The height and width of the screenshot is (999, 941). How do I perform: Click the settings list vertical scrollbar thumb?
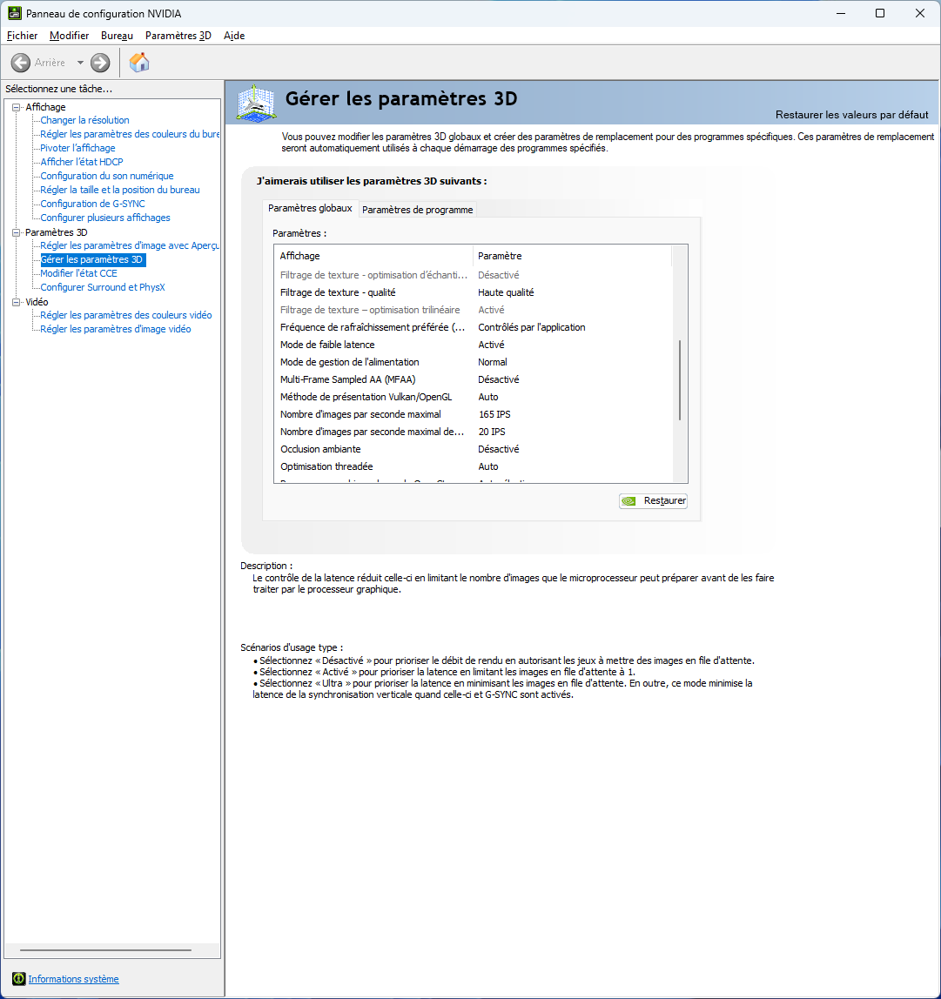pyautogui.click(x=680, y=379)
